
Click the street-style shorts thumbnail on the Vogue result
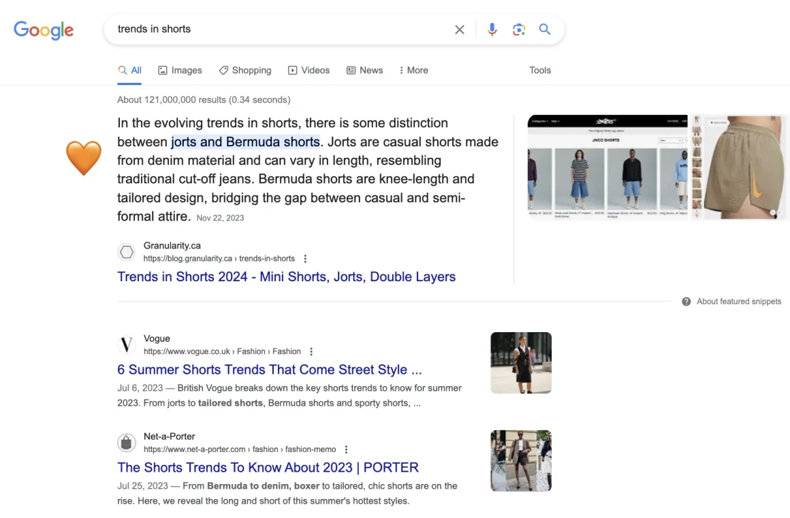coord(521,363)
